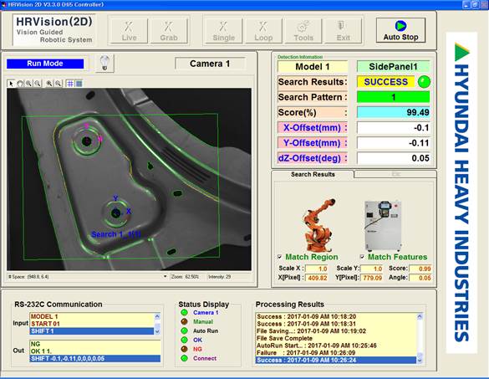This screenshot has height=379, width=489.
Task: Click the Run Mode indicator
Action: (45, 64)
